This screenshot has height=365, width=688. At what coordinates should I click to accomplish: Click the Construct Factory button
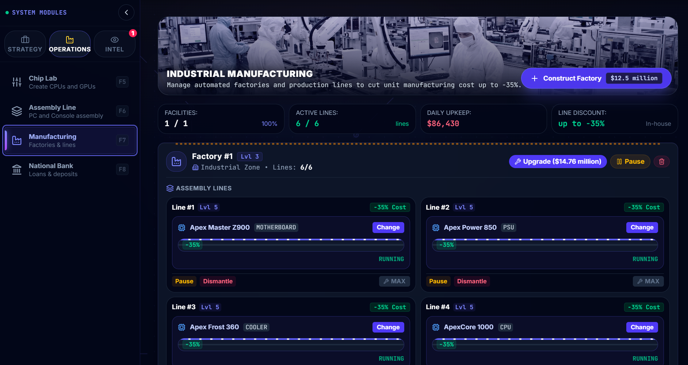click(x=596, y=78)
